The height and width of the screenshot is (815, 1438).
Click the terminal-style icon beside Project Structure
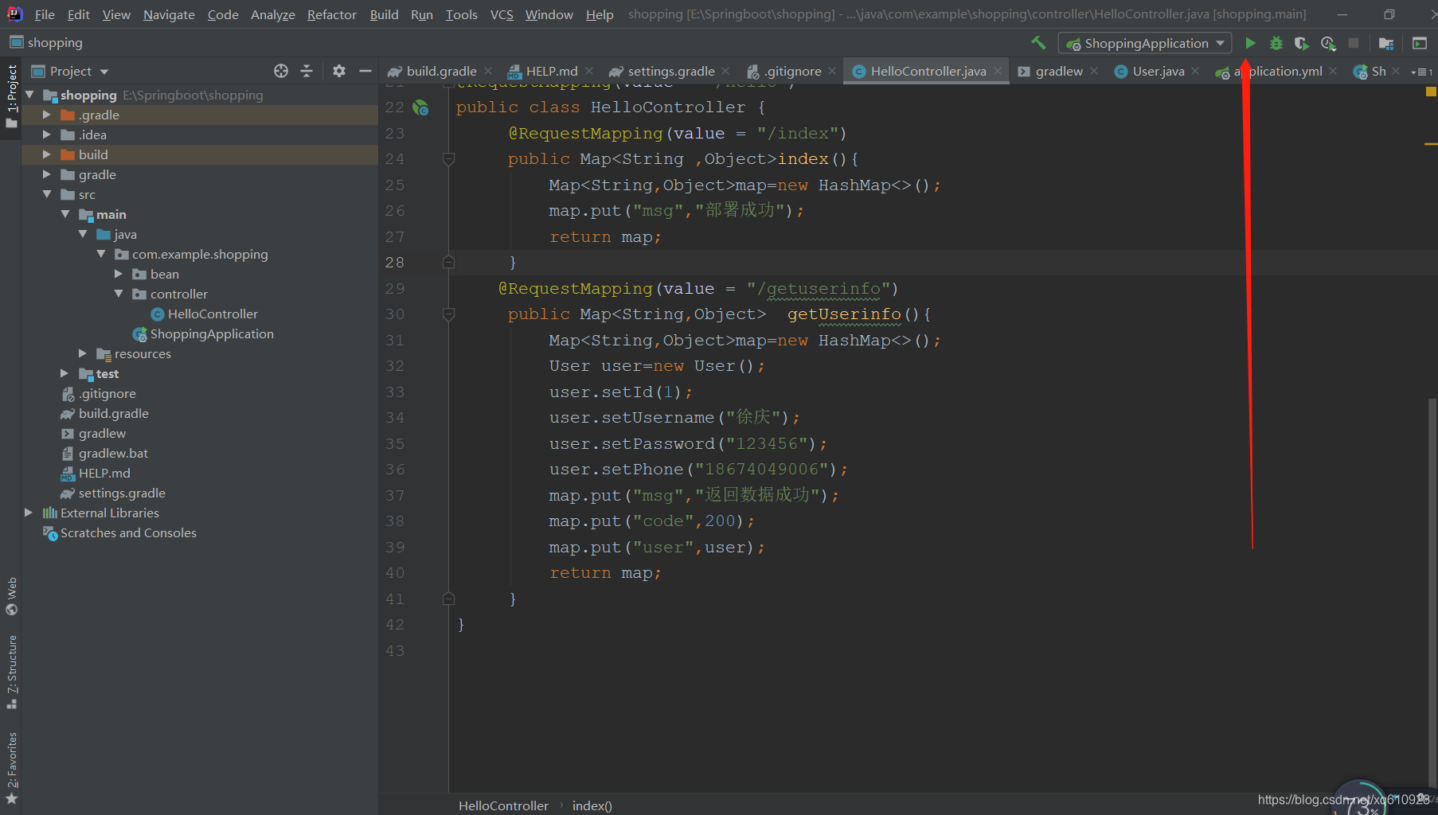pyautogui.click(x=1420, y=43)
